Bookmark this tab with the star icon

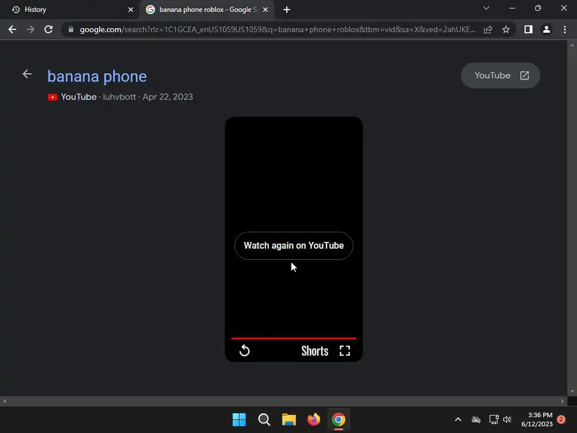[x=506, y=29]
